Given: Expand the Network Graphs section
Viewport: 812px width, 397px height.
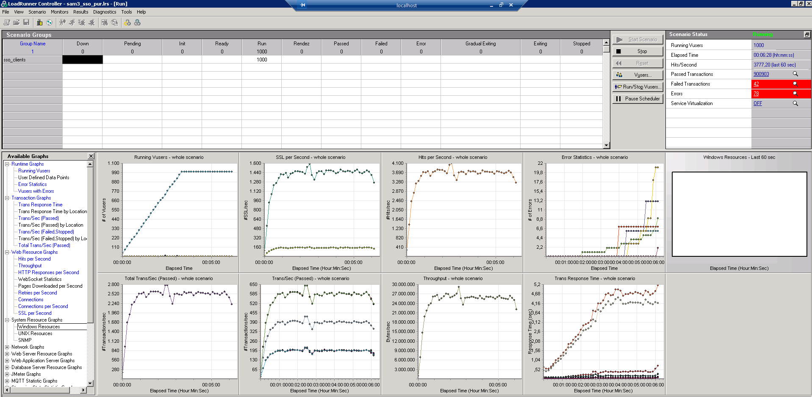Looking at the screenshot, I should [7, 347].
